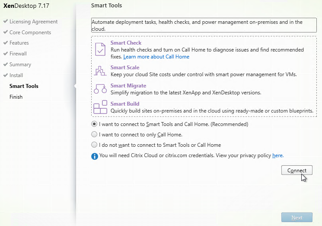322x226 pixels.
Task: Open Learn more about Call Home link
Action: click(x=156, y=57)
